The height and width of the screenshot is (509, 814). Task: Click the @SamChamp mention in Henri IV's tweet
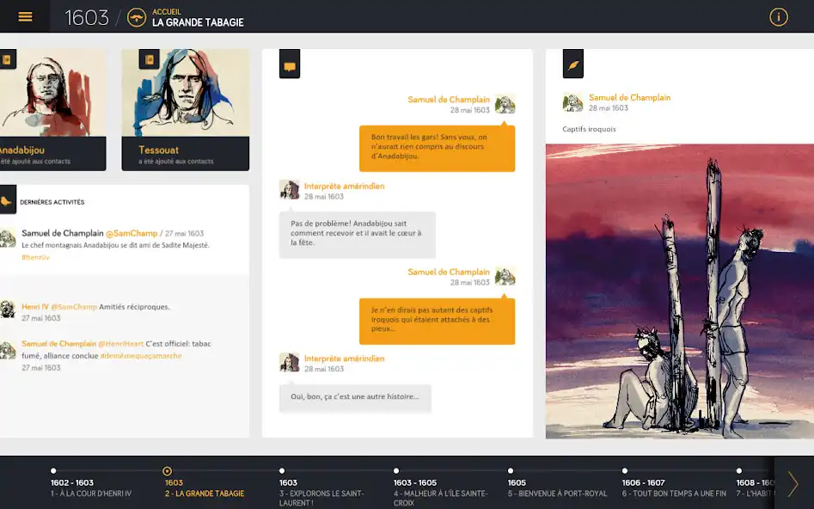(74, 307)
